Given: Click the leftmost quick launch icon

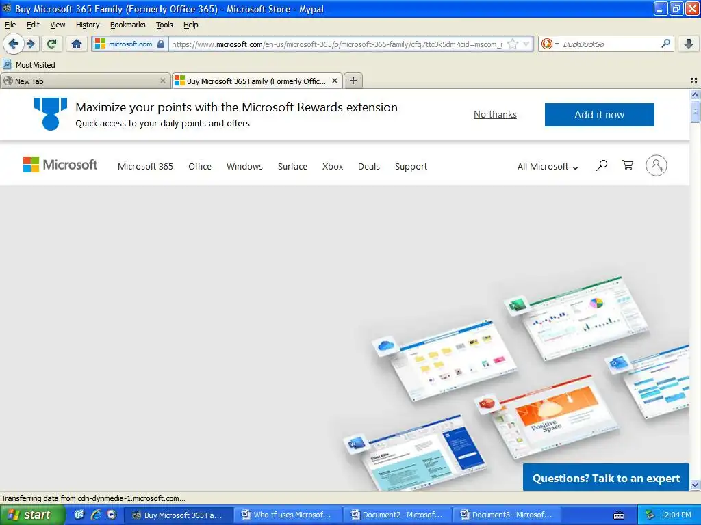Looking at the screenshot, I should 79,515.
